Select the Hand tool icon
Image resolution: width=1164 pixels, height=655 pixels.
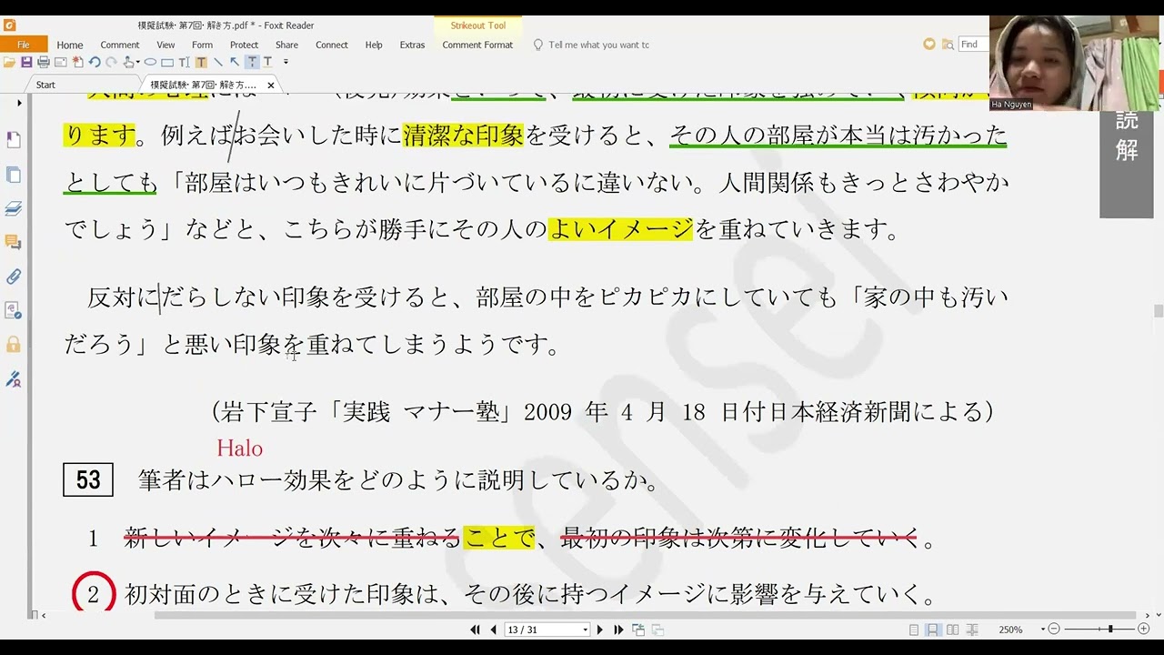pyautogui.click(x=128, y=62)
